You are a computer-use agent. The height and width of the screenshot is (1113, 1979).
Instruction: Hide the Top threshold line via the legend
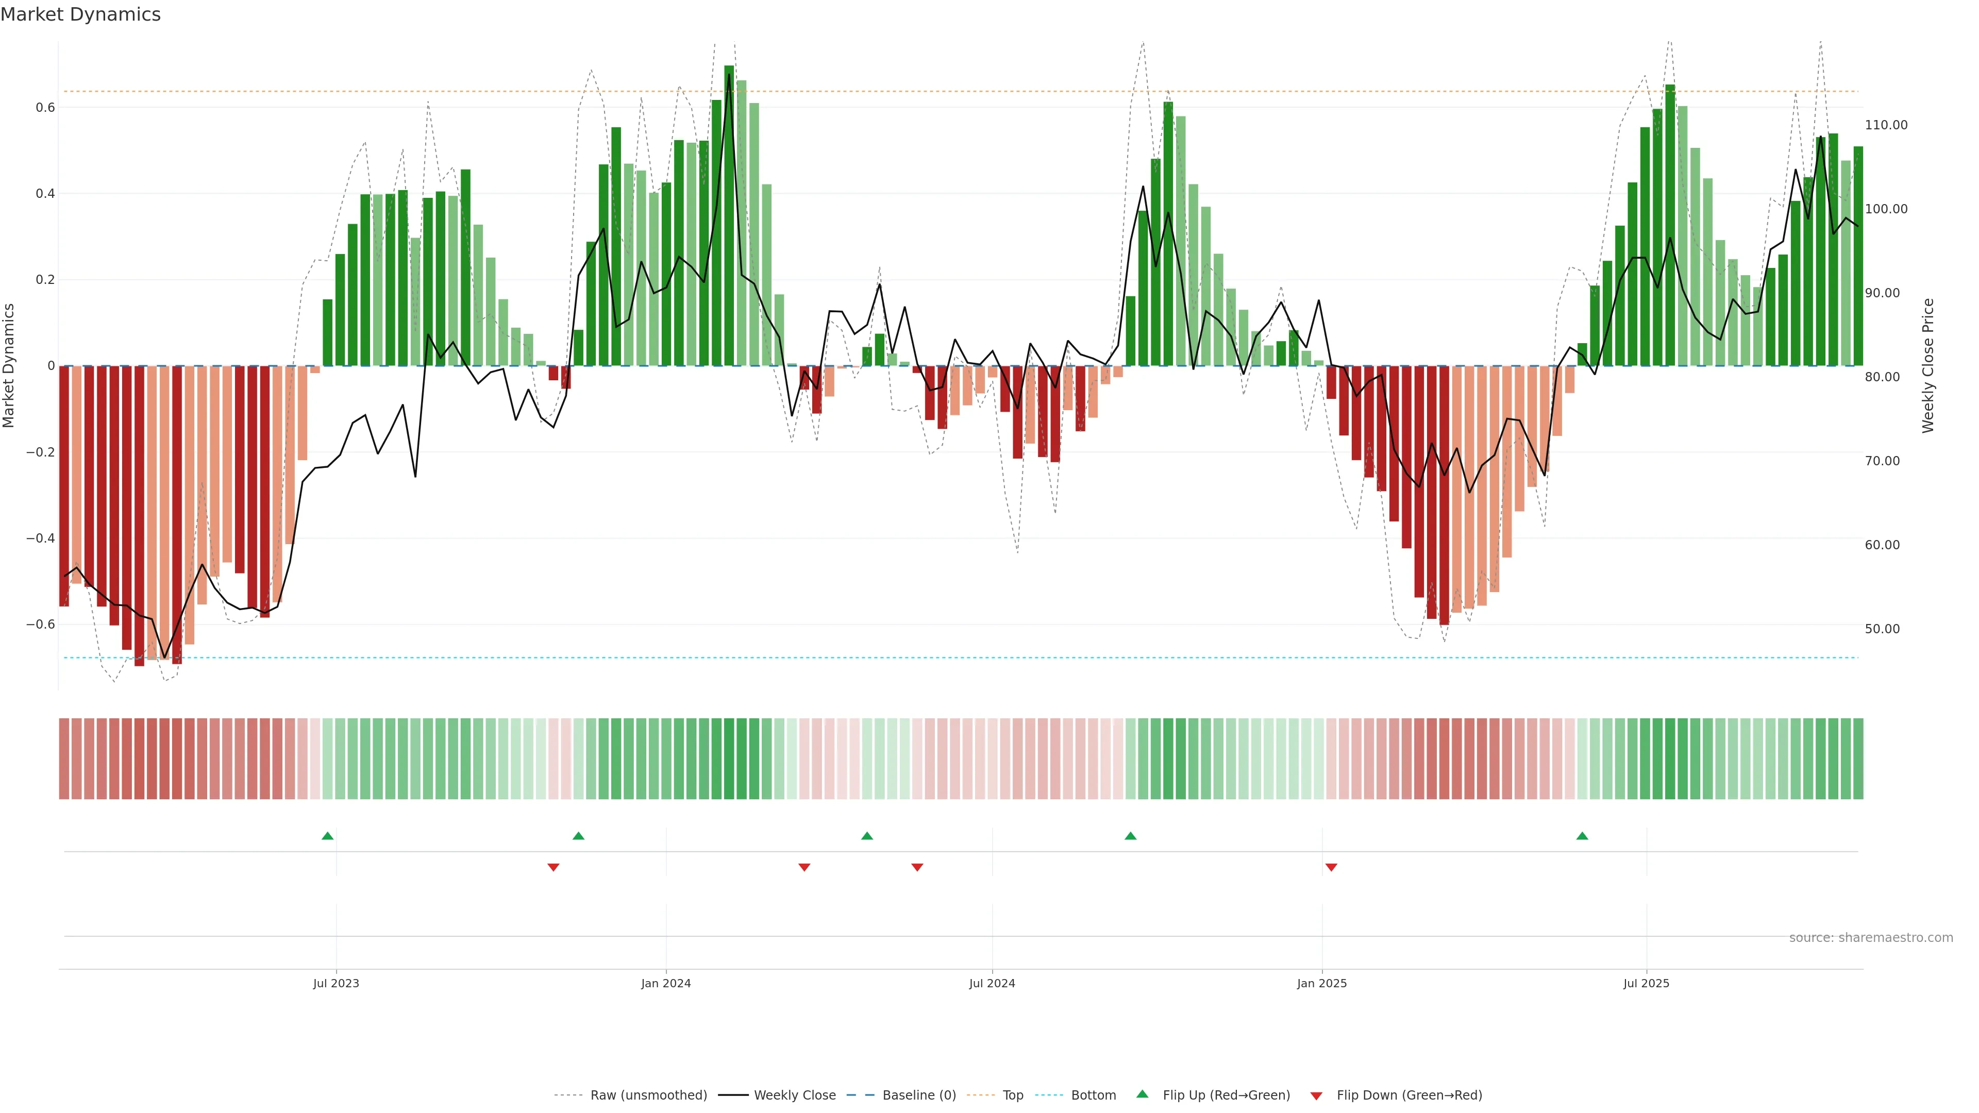[x=1013, y=1095]
